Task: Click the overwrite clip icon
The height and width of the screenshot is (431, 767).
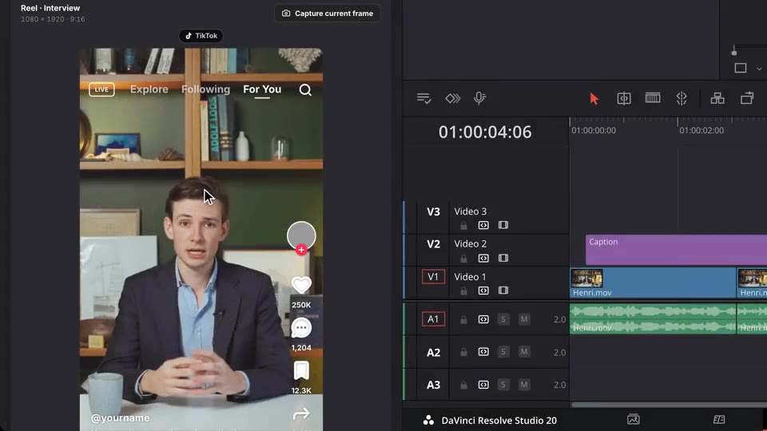Action: tap(747, 98)
